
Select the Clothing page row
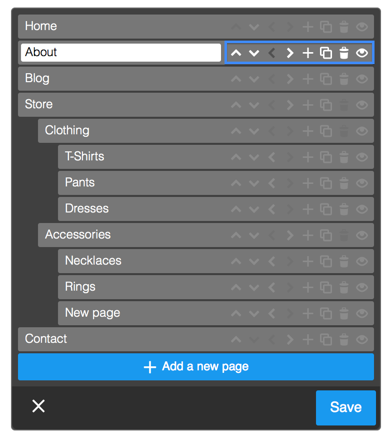click(x=206, y=131)
